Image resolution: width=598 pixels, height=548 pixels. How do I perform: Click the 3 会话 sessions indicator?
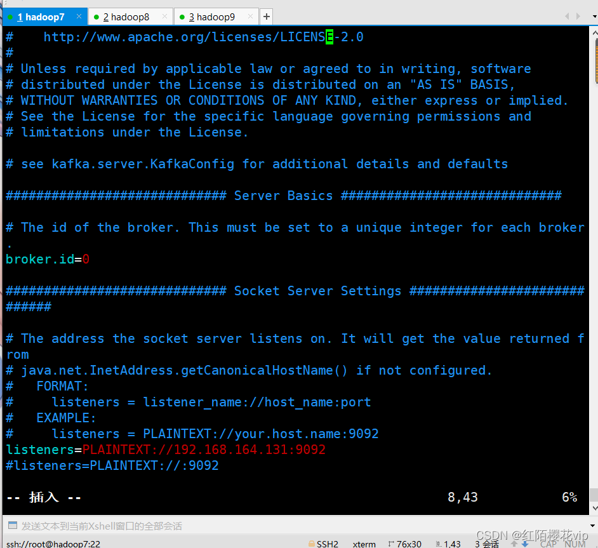[487, 544]
